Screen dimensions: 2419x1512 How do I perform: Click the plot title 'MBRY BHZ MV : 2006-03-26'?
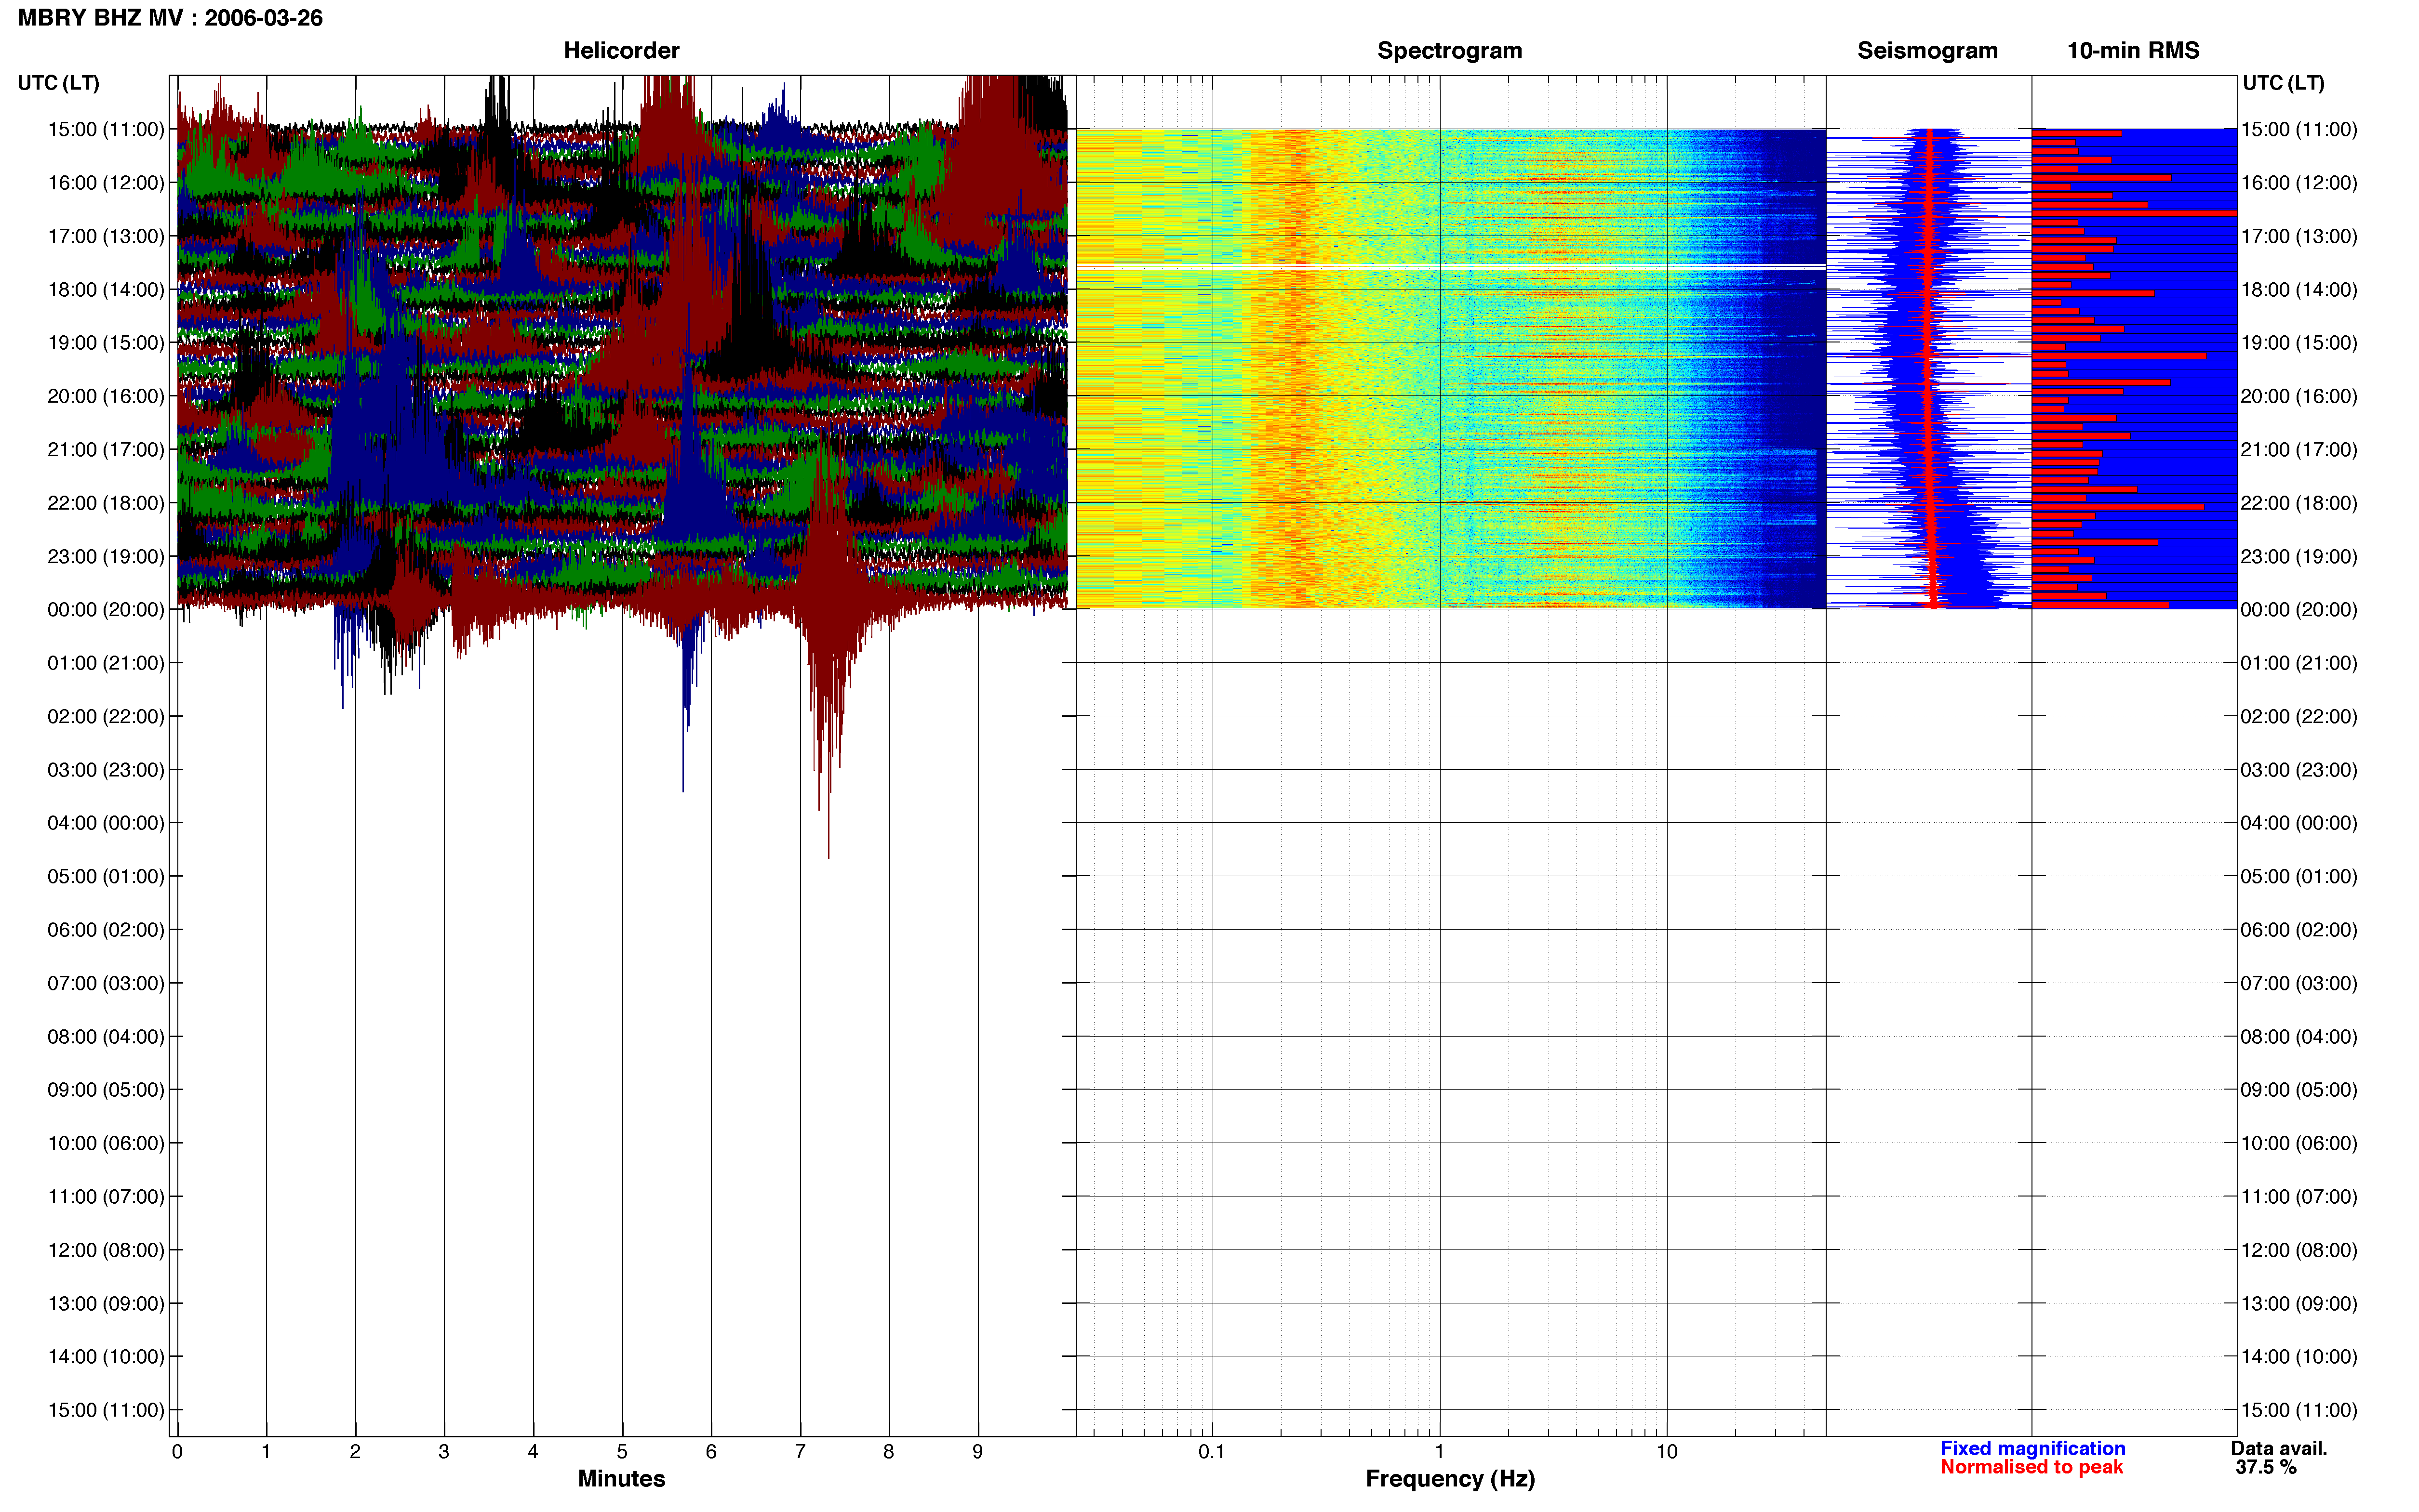(170, 18)
